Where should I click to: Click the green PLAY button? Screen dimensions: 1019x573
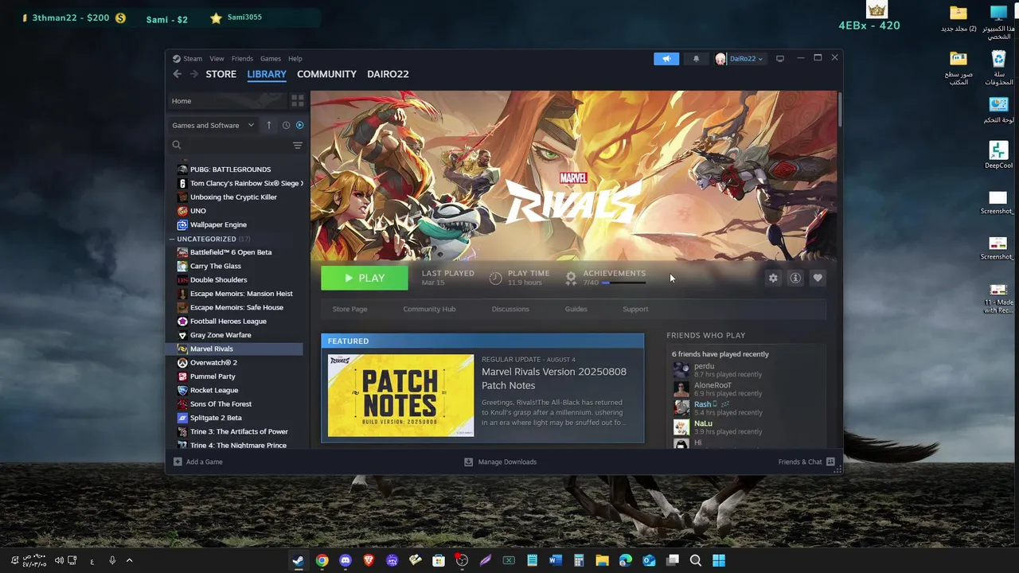click(x=365, y=278)
